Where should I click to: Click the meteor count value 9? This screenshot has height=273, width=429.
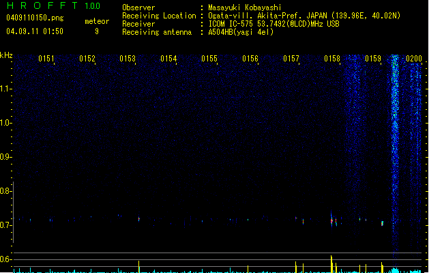(x=97, y=31)
